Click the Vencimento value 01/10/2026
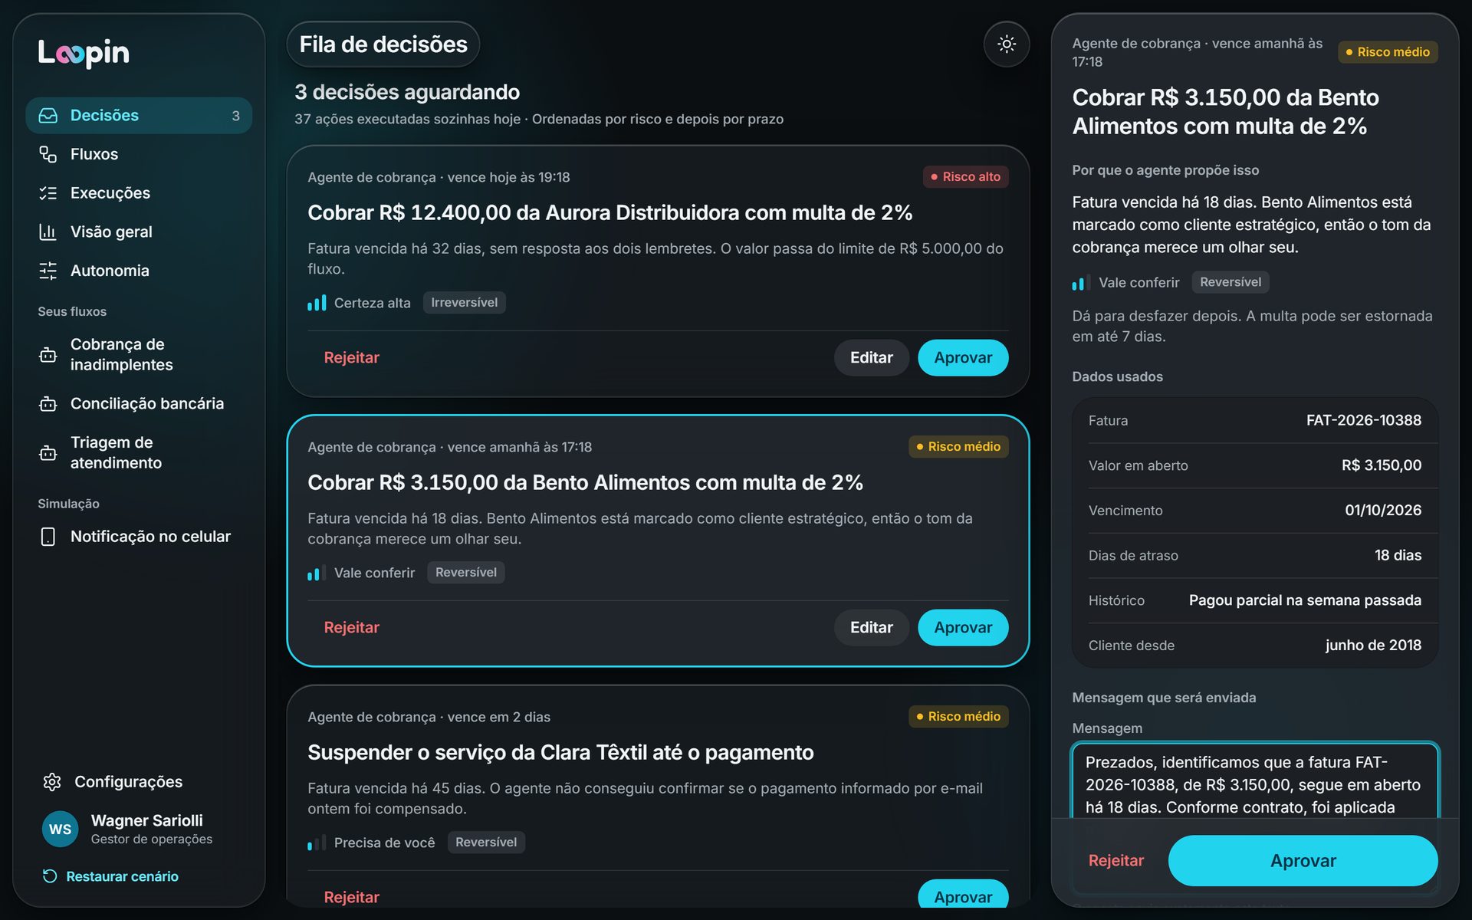The width and height of the screenshot is (1472, 920). pos(1382,511)
